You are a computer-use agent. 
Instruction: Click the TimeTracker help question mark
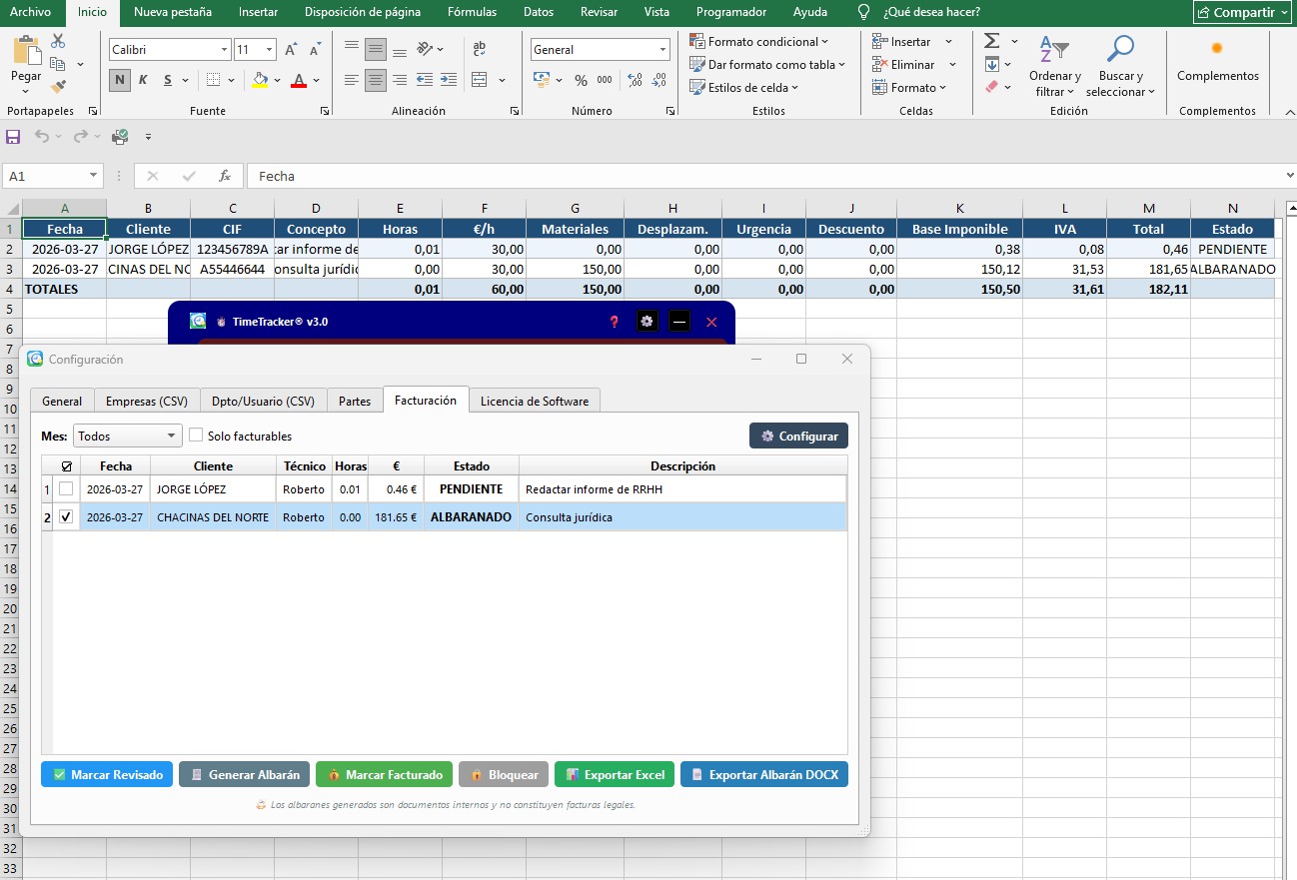click(x=613, y=322)
